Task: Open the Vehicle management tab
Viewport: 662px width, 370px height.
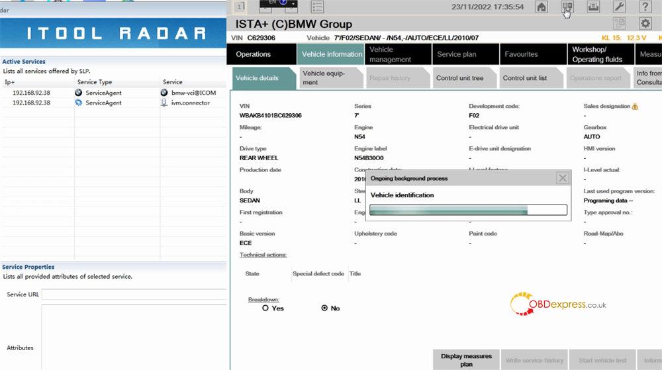Action: (x=398, y=54)
